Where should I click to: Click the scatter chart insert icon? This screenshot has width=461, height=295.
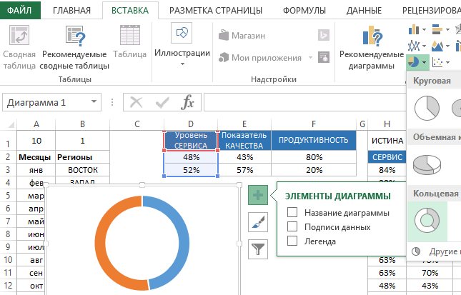tap(437, 62)
